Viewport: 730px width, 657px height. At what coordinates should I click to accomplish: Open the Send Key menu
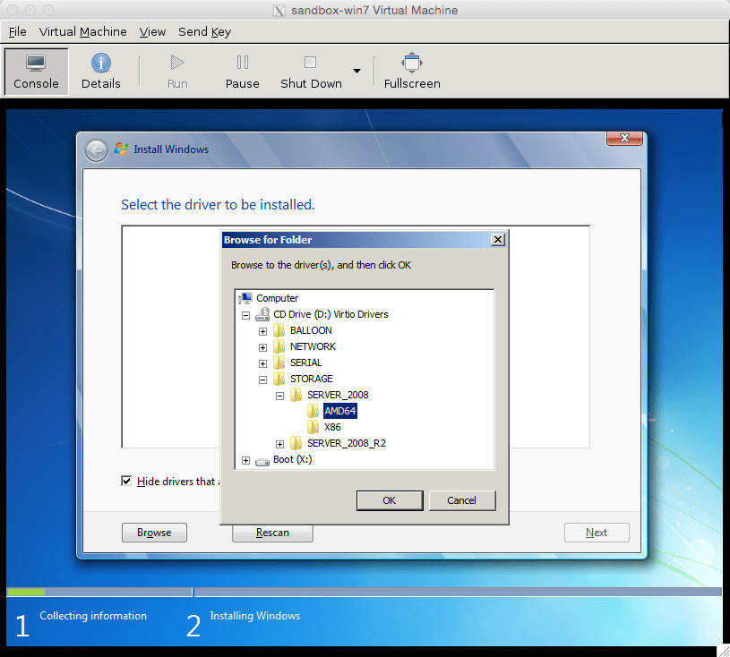tap(204, 31)
